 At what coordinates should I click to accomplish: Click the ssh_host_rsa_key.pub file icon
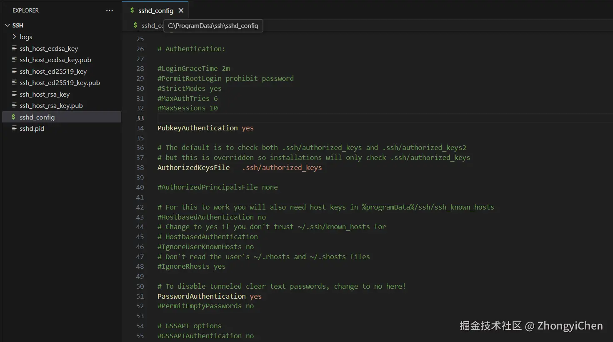(x=14, y=105)
